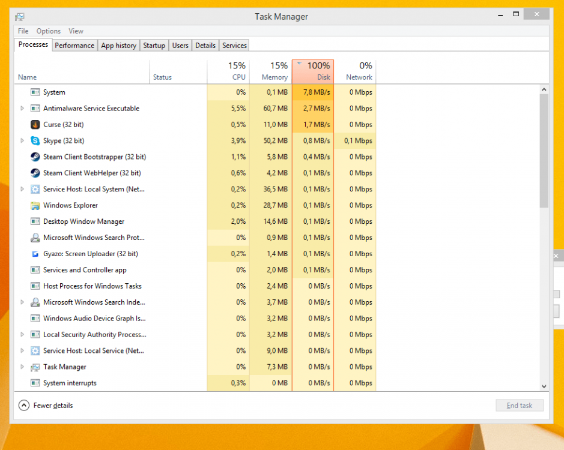Close the partially hidden window behind Task Manager

[556, 256]
